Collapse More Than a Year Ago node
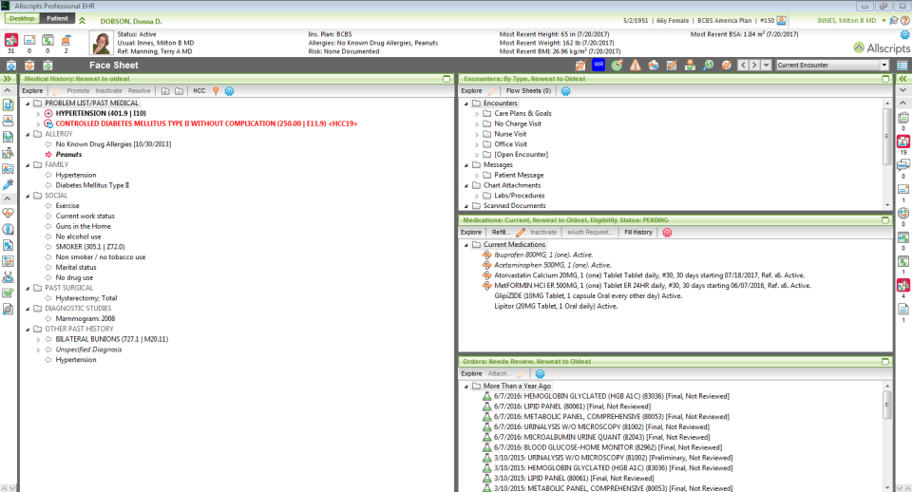 465,387
